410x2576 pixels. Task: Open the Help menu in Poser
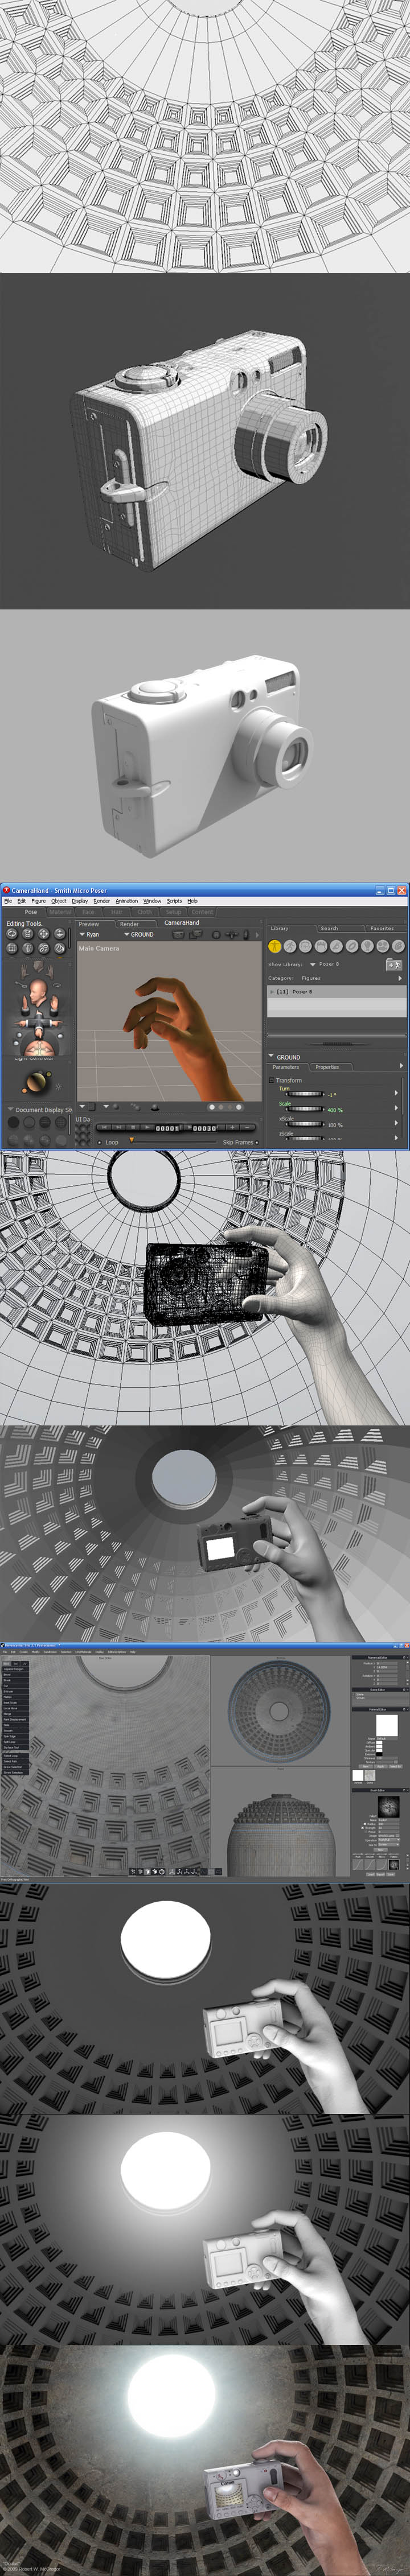[192, 901]
